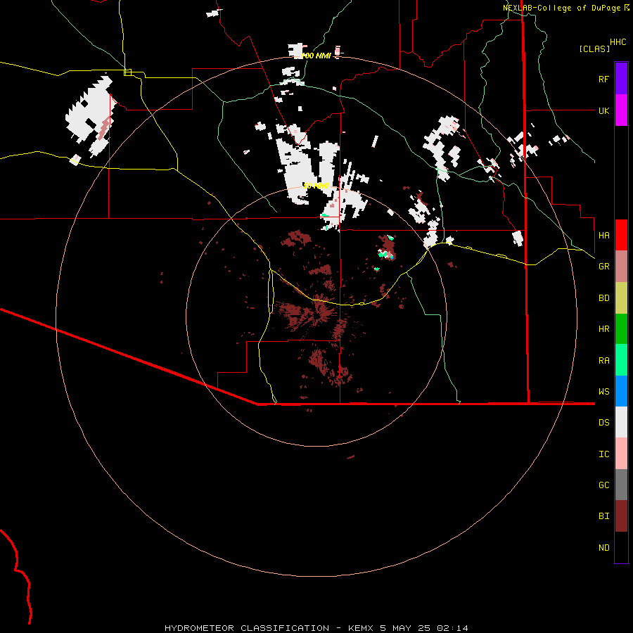Click the RF purple legend swatch
633x633 pixels.
(x=621, y=79)
